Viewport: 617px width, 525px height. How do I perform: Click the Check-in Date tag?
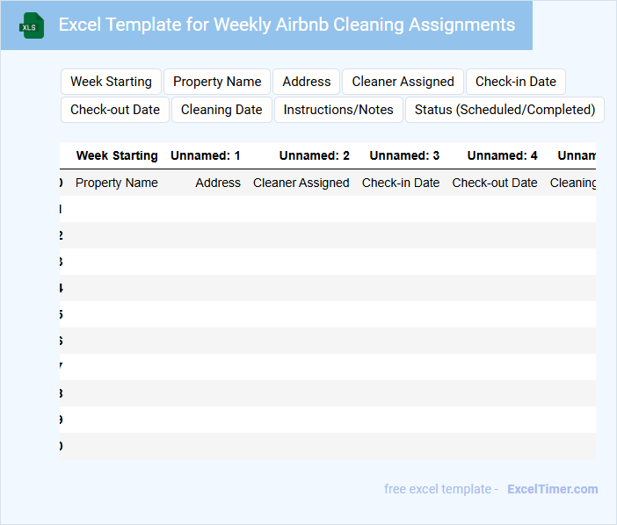(516, 82)
